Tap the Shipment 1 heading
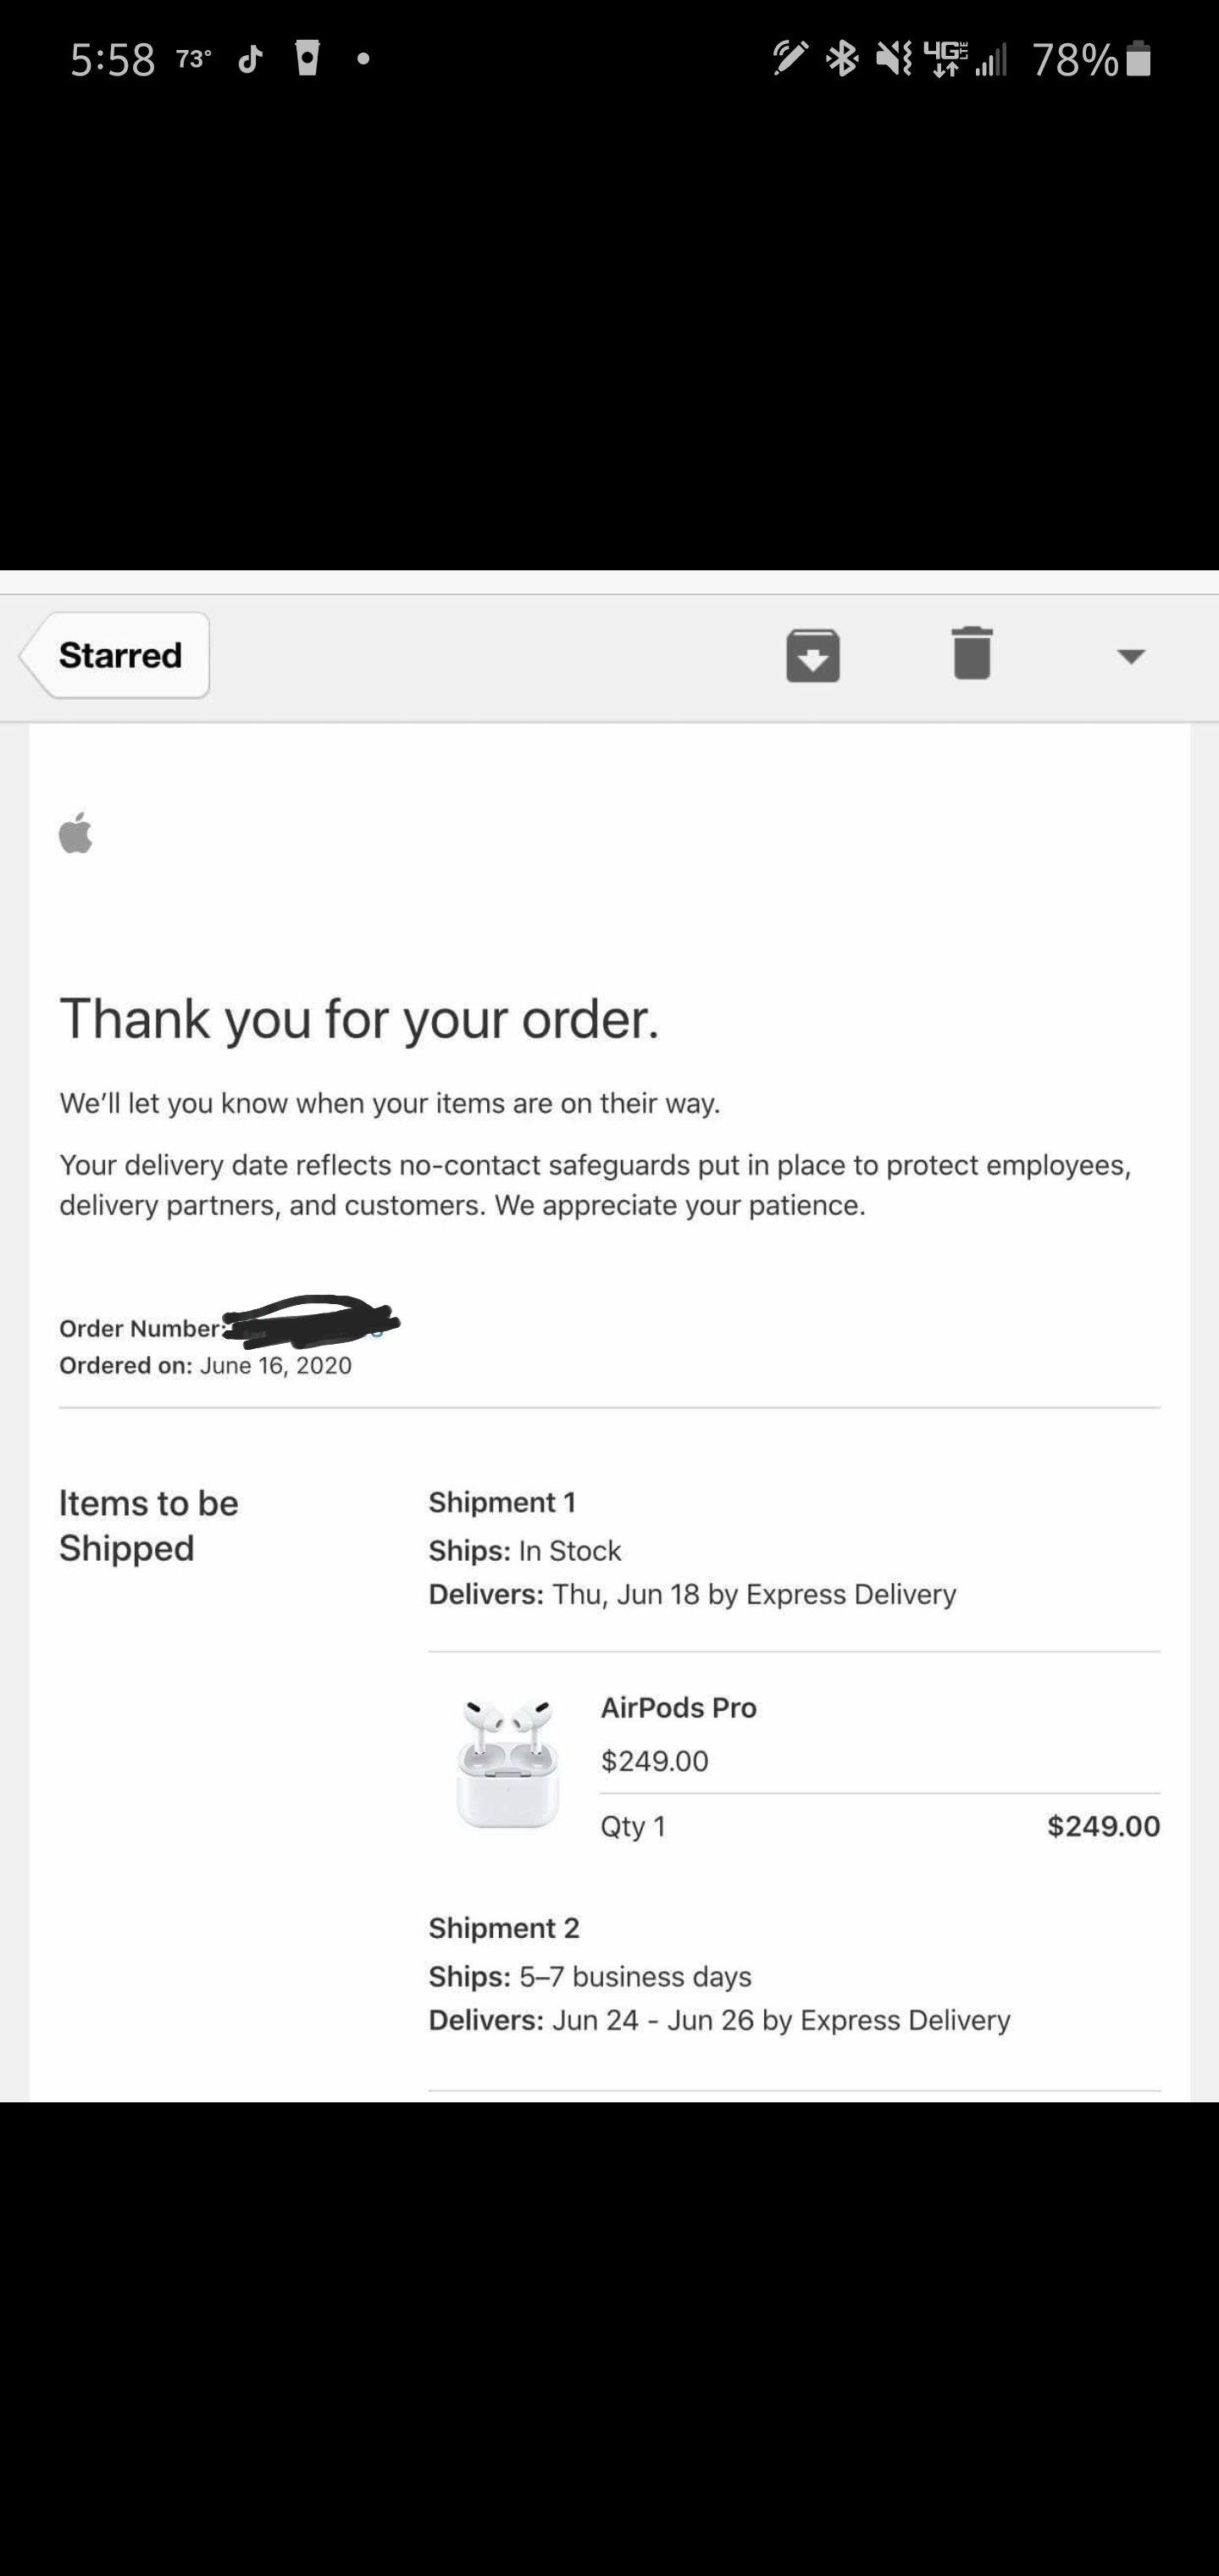This screenshot has height=2576, width=1219. (x=502, y=1502)
